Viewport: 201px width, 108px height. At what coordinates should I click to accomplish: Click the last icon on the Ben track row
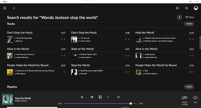pyautogui.click(x=193, y=72)
